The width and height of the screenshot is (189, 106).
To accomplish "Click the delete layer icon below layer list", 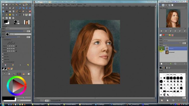I will coord(185,64).
